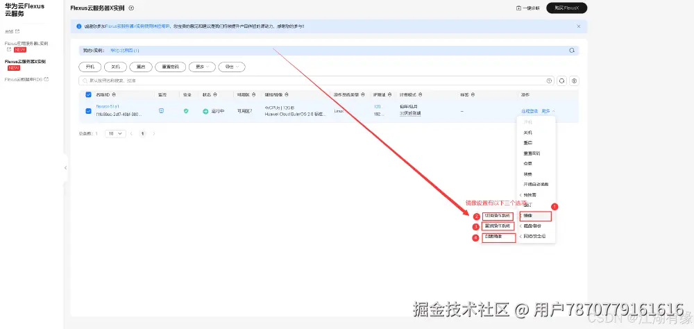The height and width of the screenshot is (329, 694).
Task: Expand the 镜像 image submenu
Action: 537,216
